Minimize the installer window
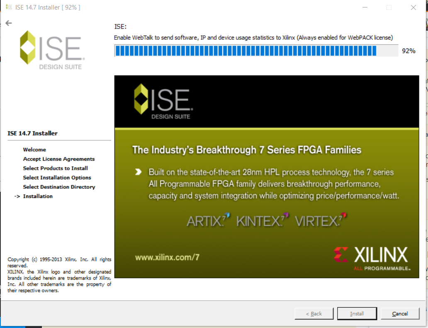 (x=365, y=7)
